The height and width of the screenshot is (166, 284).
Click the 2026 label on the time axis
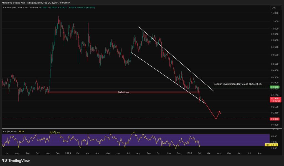click(189, 153)
